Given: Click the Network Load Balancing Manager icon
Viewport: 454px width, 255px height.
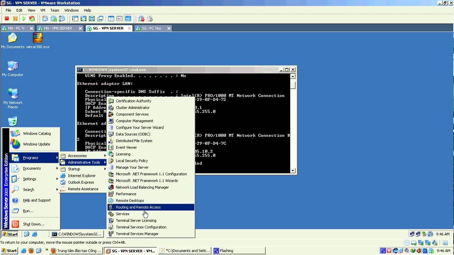Looking at the screenshot, I should coord(111,187).
